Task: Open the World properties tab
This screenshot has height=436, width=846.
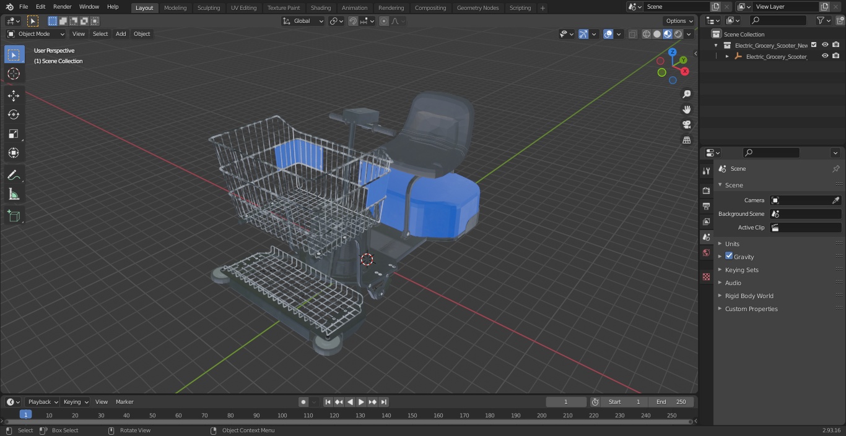Action: [706, 252]
